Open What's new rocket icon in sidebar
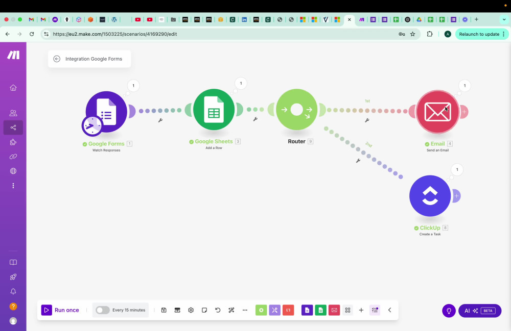The image size is (511, 331). (13, 277)
